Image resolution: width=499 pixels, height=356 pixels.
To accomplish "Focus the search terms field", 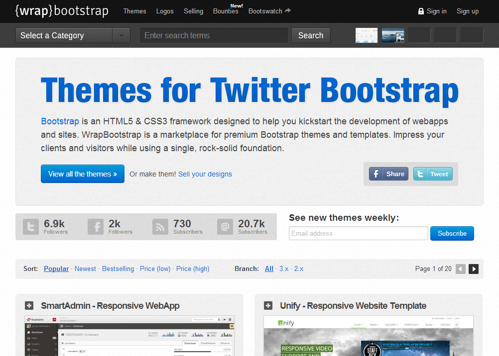I will [x=214, y=35].
